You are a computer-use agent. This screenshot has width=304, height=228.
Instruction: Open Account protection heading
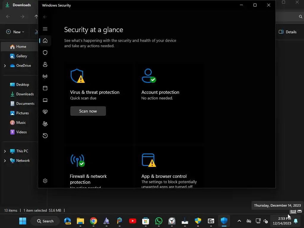coord(160,92)
